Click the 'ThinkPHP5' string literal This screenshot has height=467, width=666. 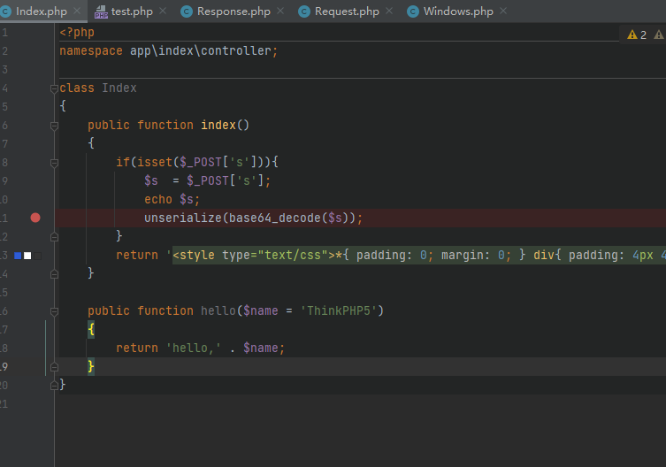click(339, 310)
